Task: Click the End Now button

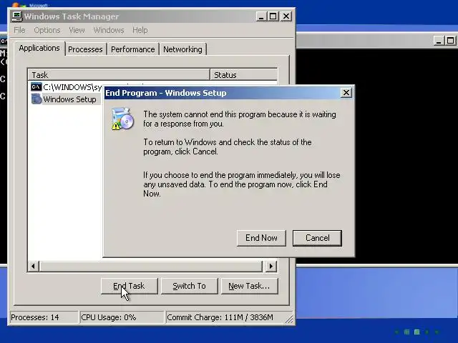Action: point(261,238)
